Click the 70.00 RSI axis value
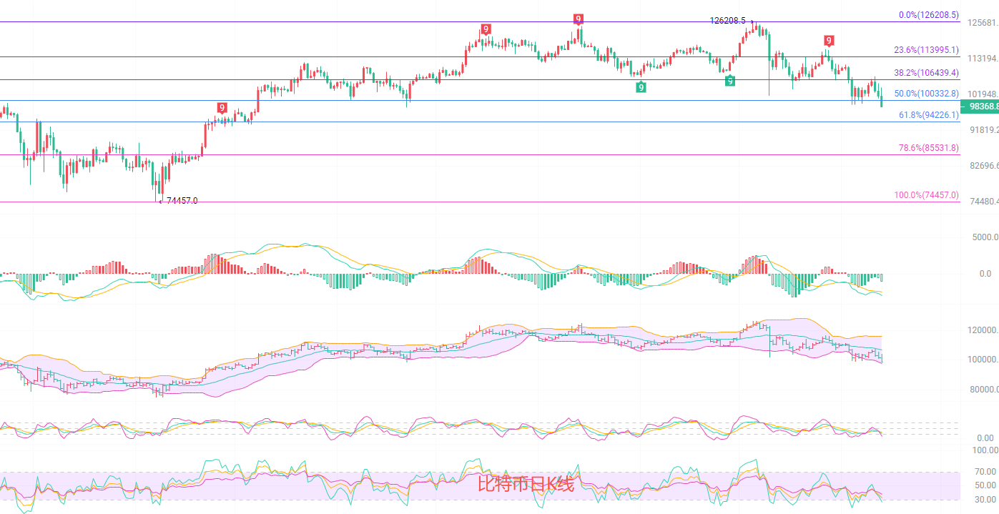 point(985,471)
